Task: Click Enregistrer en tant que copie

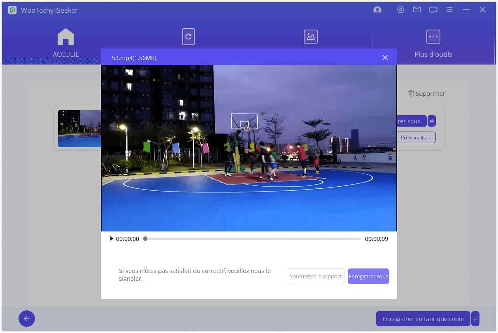Action: click(x=423, y=319)
